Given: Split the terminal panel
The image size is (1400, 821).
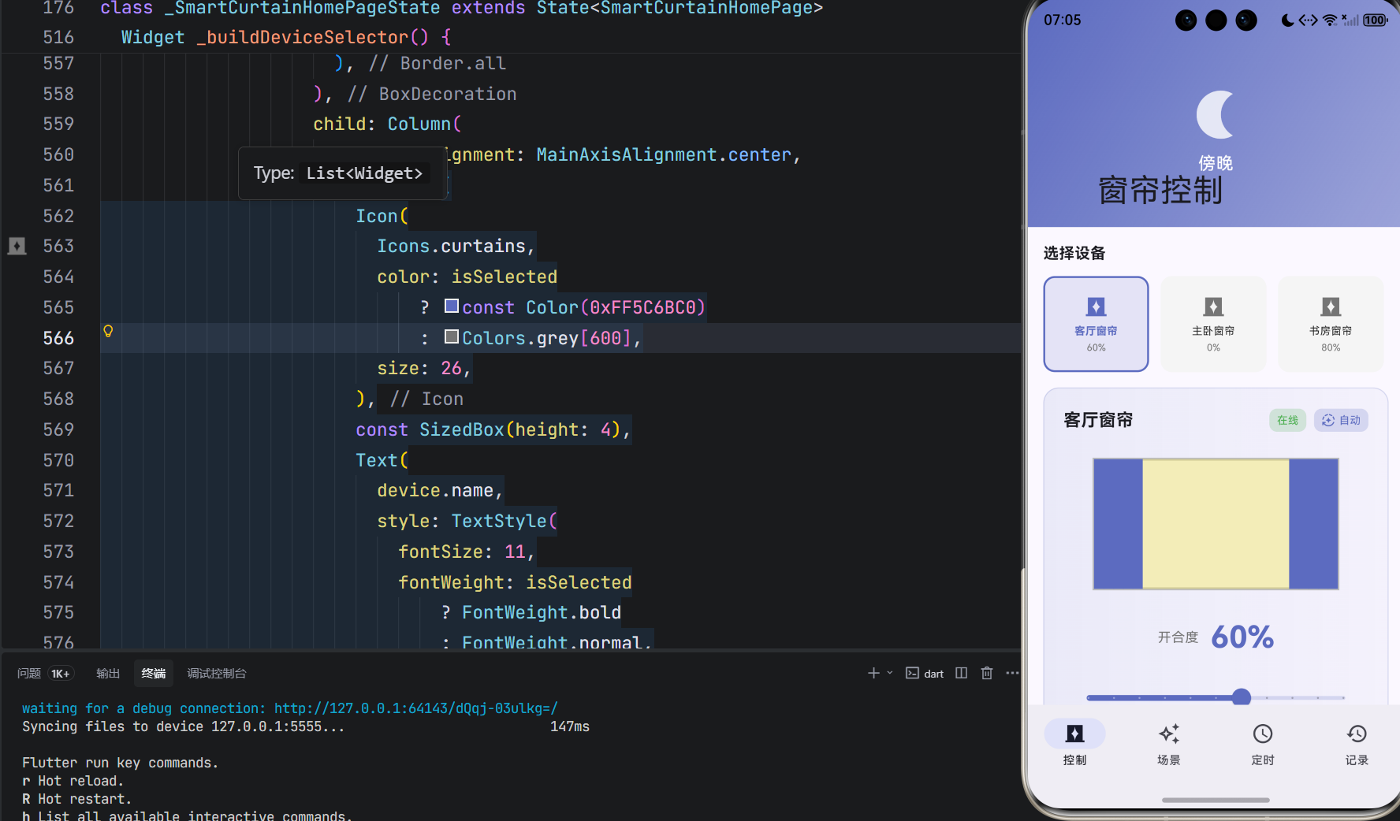Looking at the screenshot, I should click(961, 673).
